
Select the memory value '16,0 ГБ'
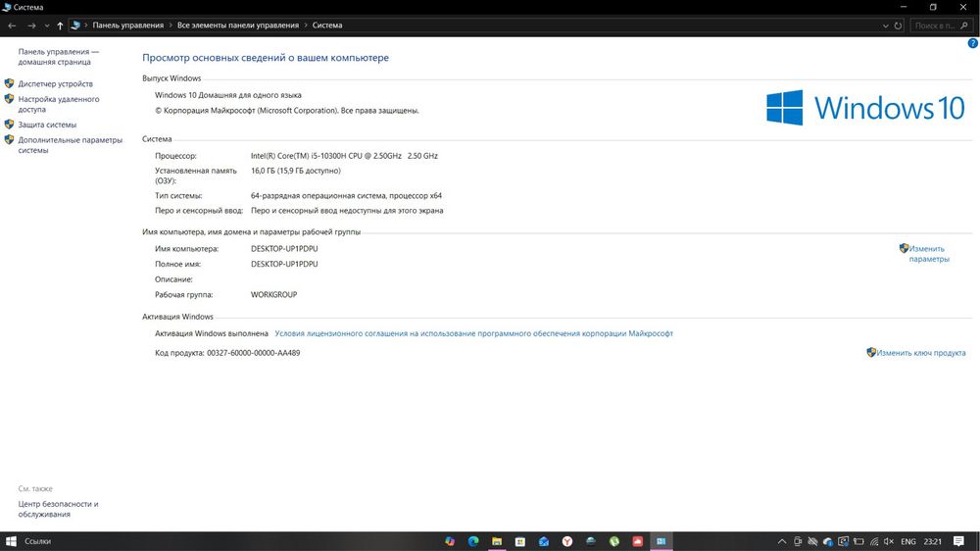click(x=265, y=171)
